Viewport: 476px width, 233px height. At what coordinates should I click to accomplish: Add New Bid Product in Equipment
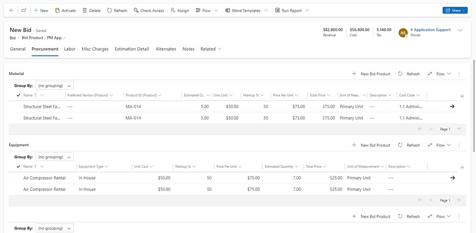click(371, 145)
